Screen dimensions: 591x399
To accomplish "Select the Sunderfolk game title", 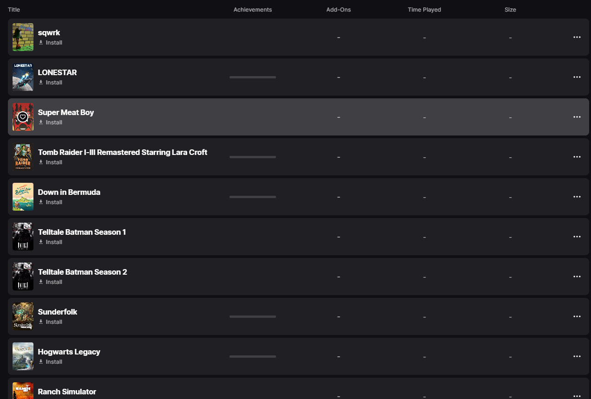I will [x=58, y=312].
